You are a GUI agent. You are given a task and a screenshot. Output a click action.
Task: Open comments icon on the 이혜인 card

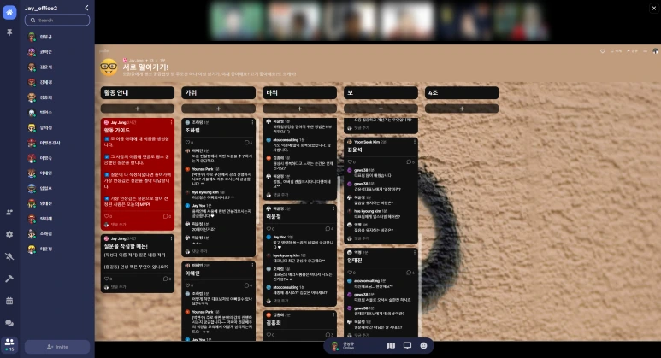248,285
